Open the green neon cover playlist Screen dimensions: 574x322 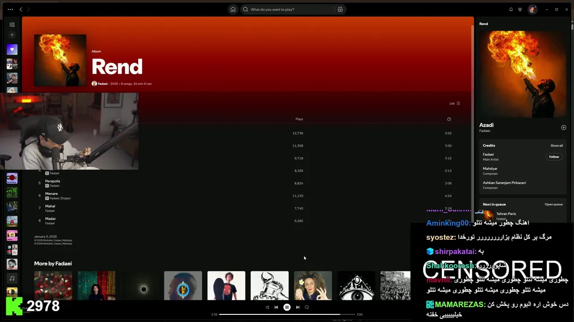[x=12, y=193]
